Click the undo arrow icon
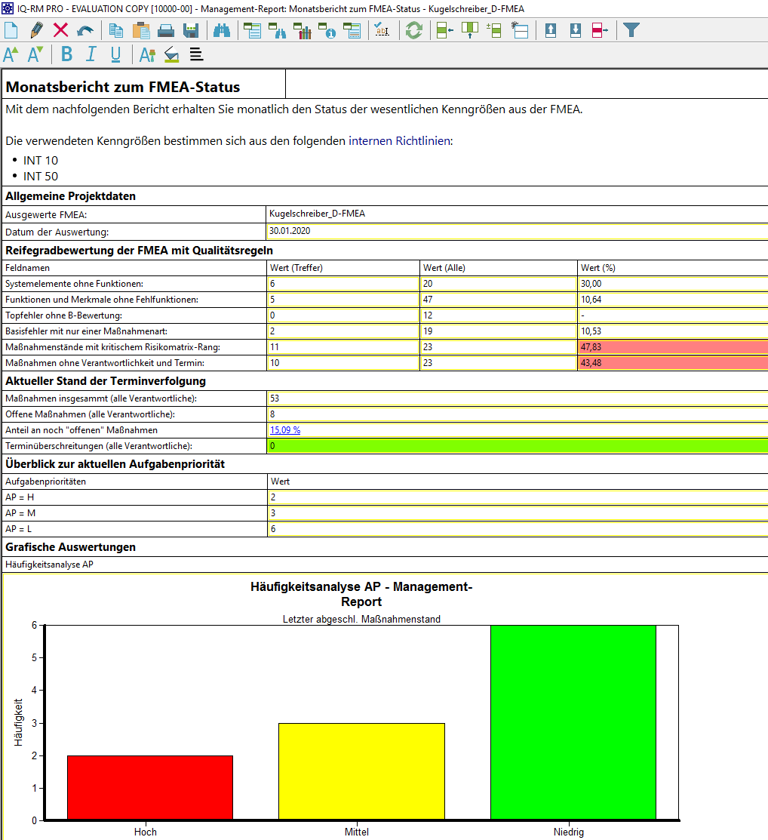This screenshot has width=768, height=840. click(85, 30)
